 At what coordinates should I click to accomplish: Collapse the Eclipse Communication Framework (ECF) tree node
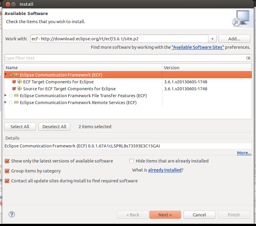(5, 75)
